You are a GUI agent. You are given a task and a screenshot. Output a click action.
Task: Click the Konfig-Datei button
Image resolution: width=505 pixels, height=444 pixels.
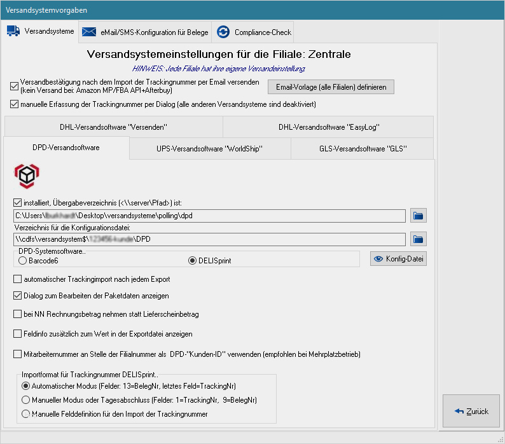(x=398, y=259)
